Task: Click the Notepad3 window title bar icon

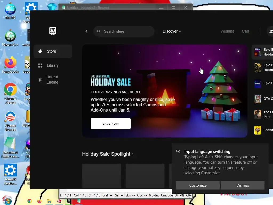Action: (x=63, y=7)
